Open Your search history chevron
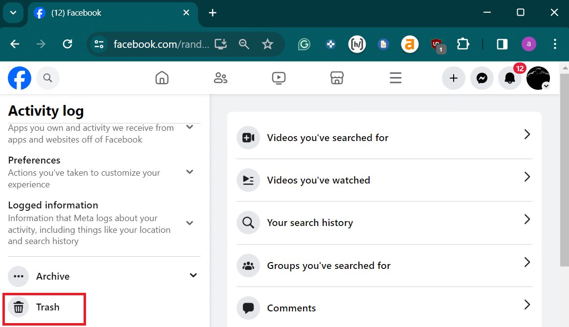This screenshot has width=569, height=327. (x=527, y=219)
